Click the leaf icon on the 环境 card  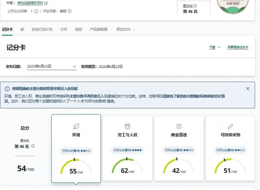[76, 127]
